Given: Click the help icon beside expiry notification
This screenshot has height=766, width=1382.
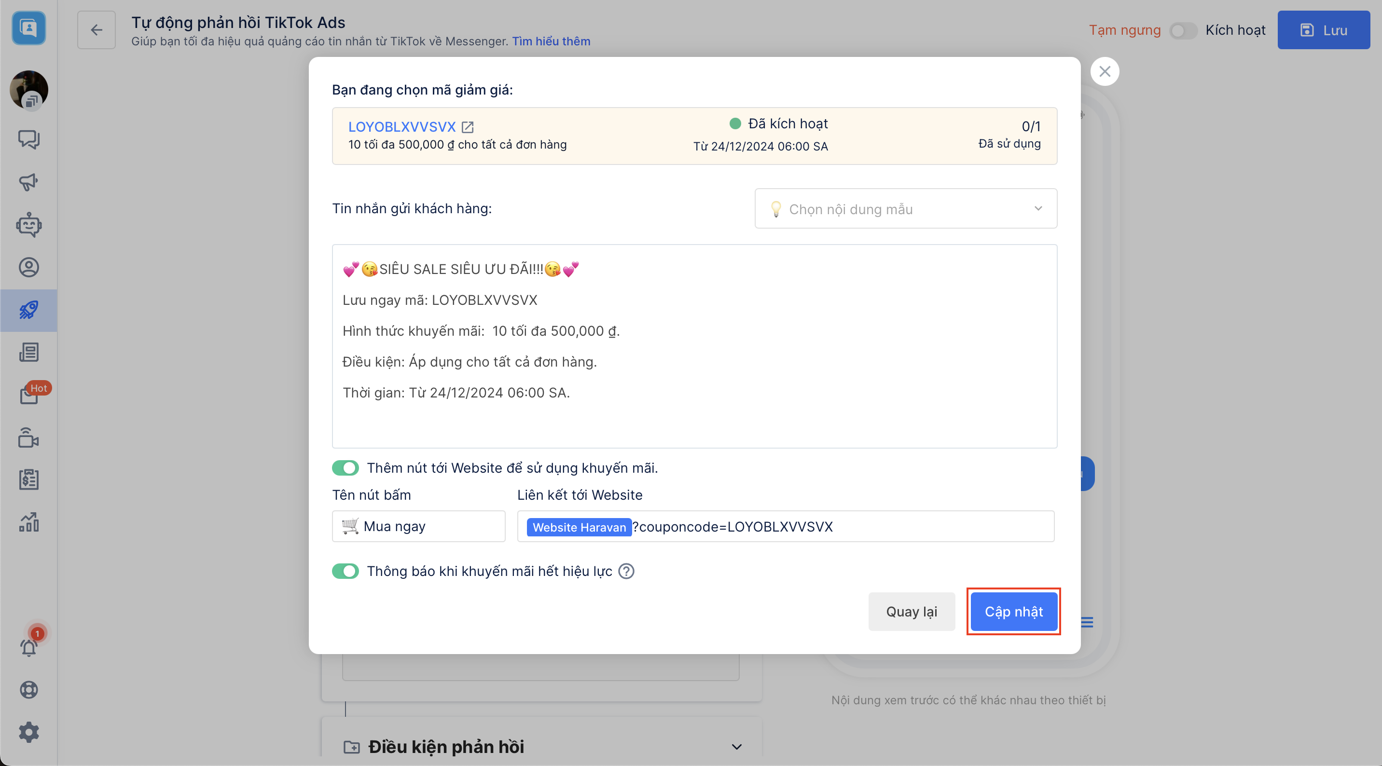Looking at the screenshot, I should pyautogui.click(x=626, y=571).
